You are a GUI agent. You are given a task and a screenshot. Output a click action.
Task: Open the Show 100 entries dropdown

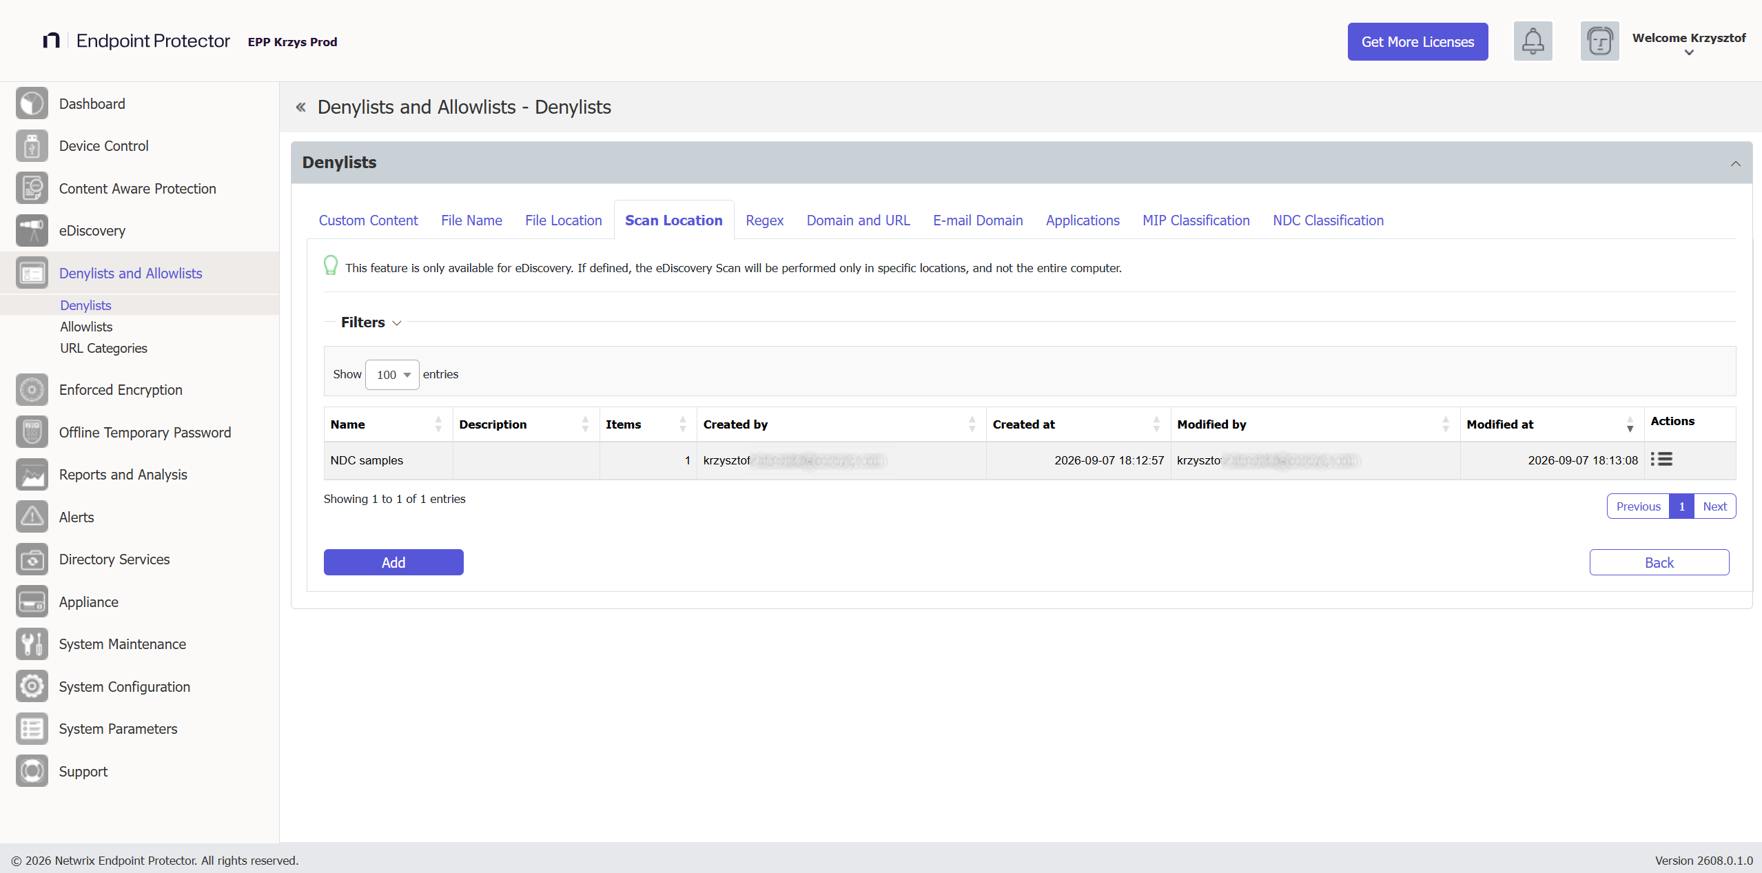pyautogui.click(x=392, y=375)
